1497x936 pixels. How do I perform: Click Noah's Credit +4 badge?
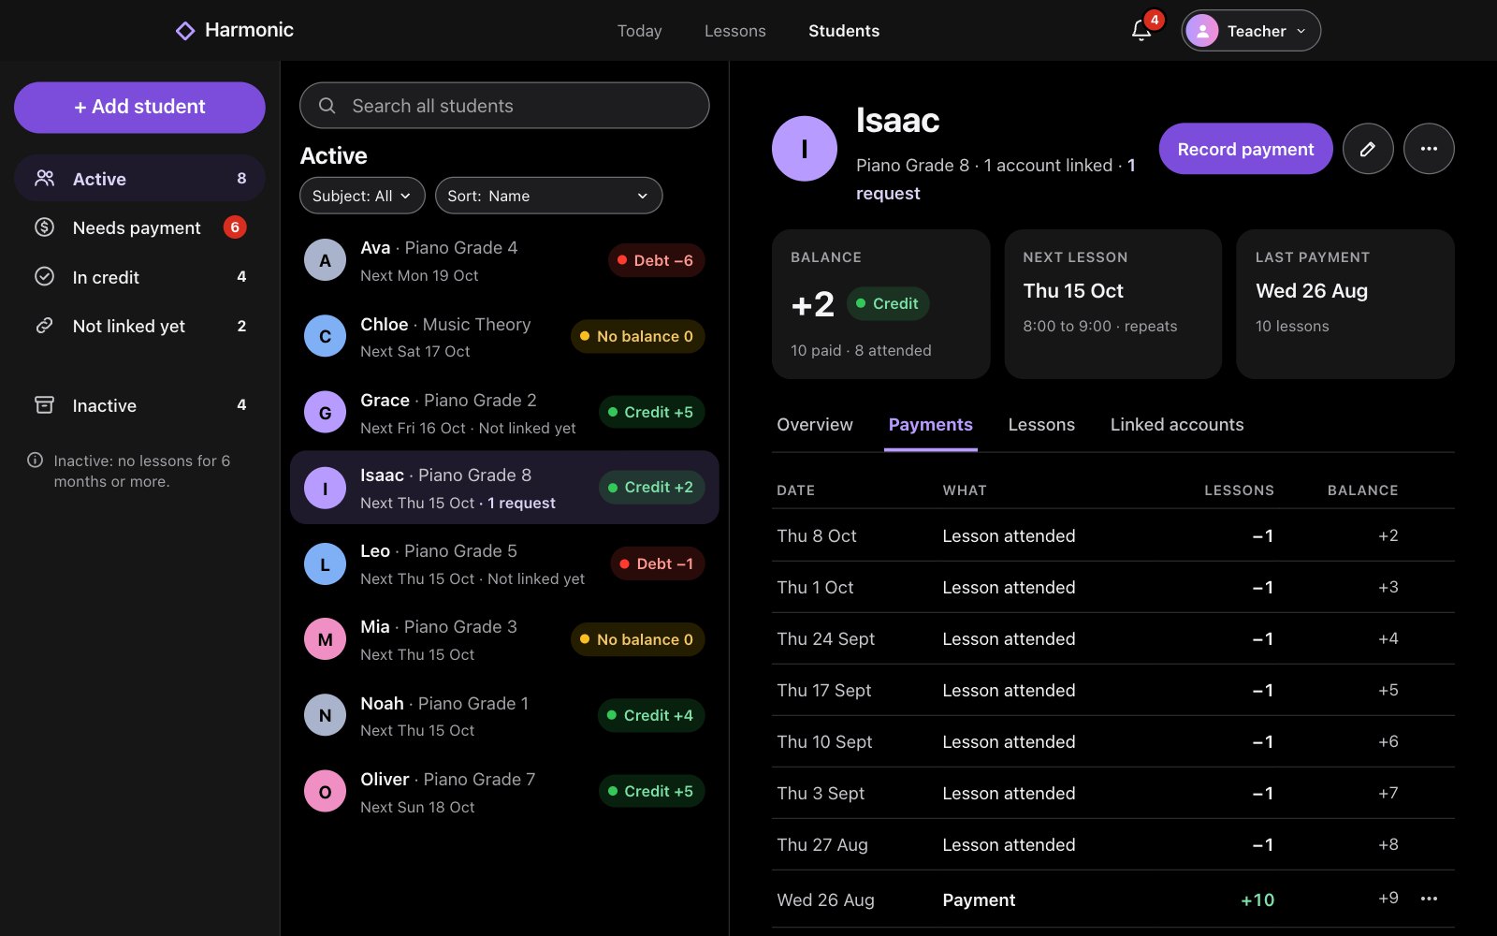click(x=651, y=715)
